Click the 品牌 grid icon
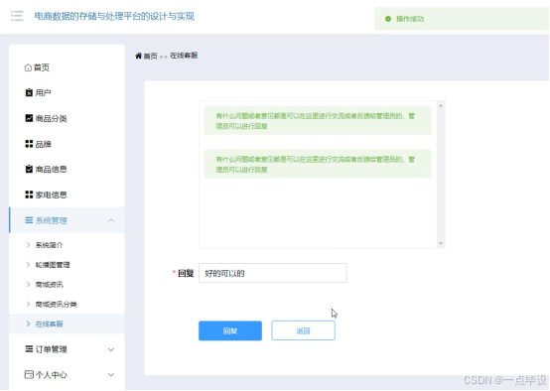Screen dimensions: 550x391 coord(29,144)
